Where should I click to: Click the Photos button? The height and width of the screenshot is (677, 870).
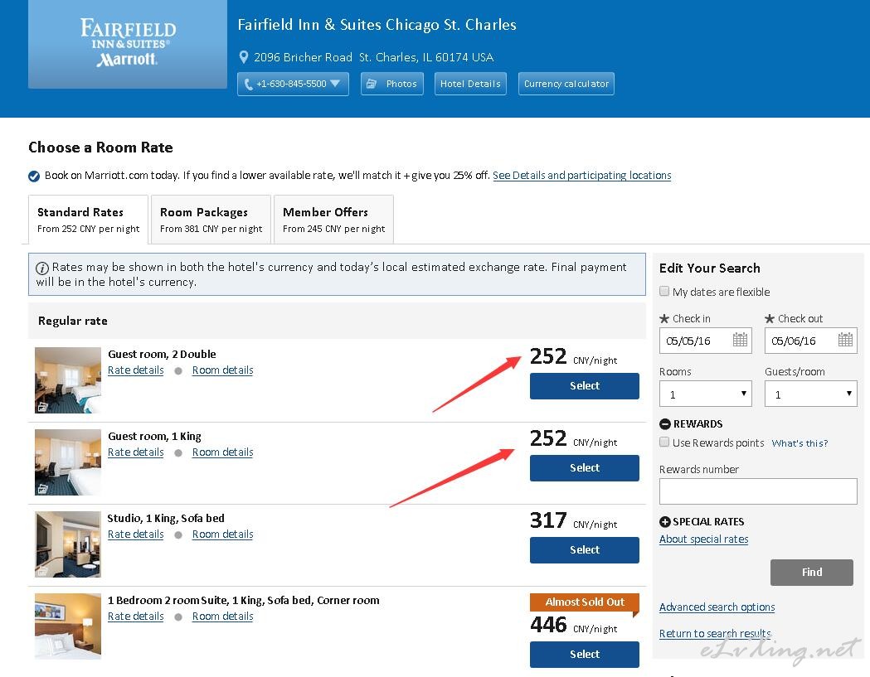[392, 84]
